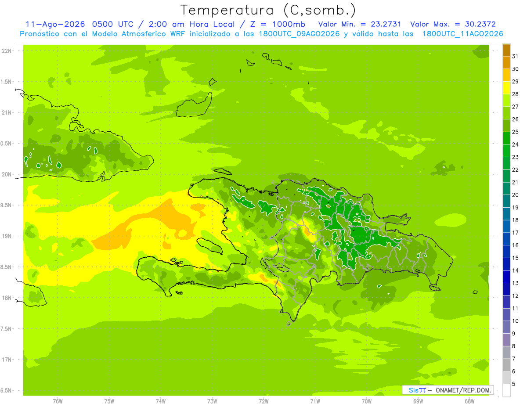Viewport: 527px width, 407px height.
Task: Click the "73W" longitude axis label
Action: point(212,401)
